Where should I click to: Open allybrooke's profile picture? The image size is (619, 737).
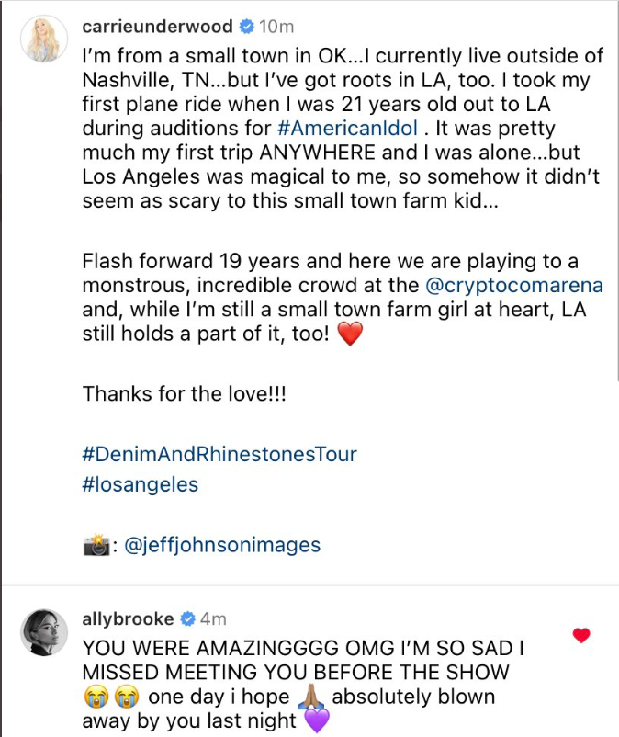[42, 629]
